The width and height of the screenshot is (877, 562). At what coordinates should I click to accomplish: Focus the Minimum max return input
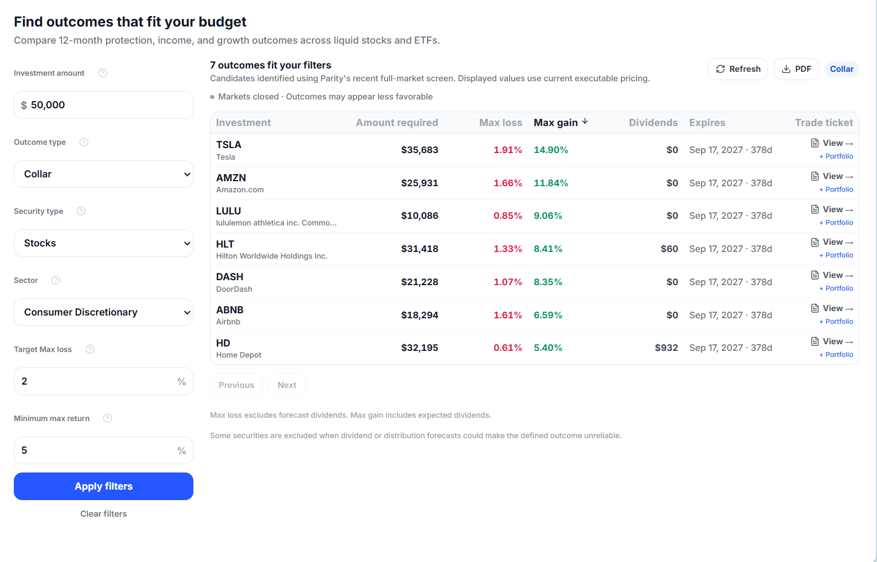[103, 450]
